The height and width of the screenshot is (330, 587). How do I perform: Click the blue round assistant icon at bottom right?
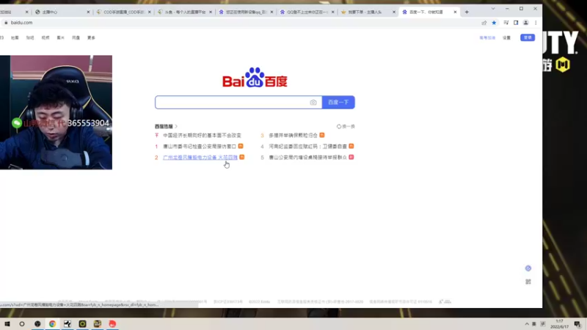click(x=528, y=268)
